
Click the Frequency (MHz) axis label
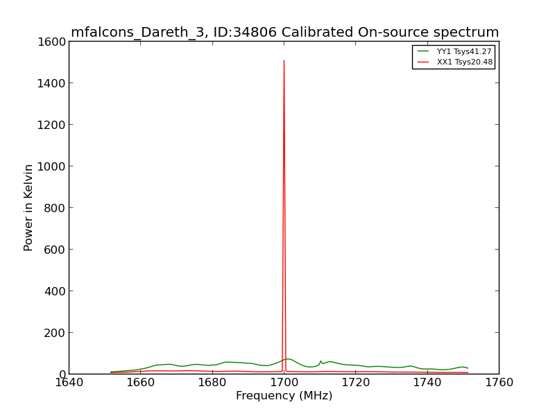point(284,395)
